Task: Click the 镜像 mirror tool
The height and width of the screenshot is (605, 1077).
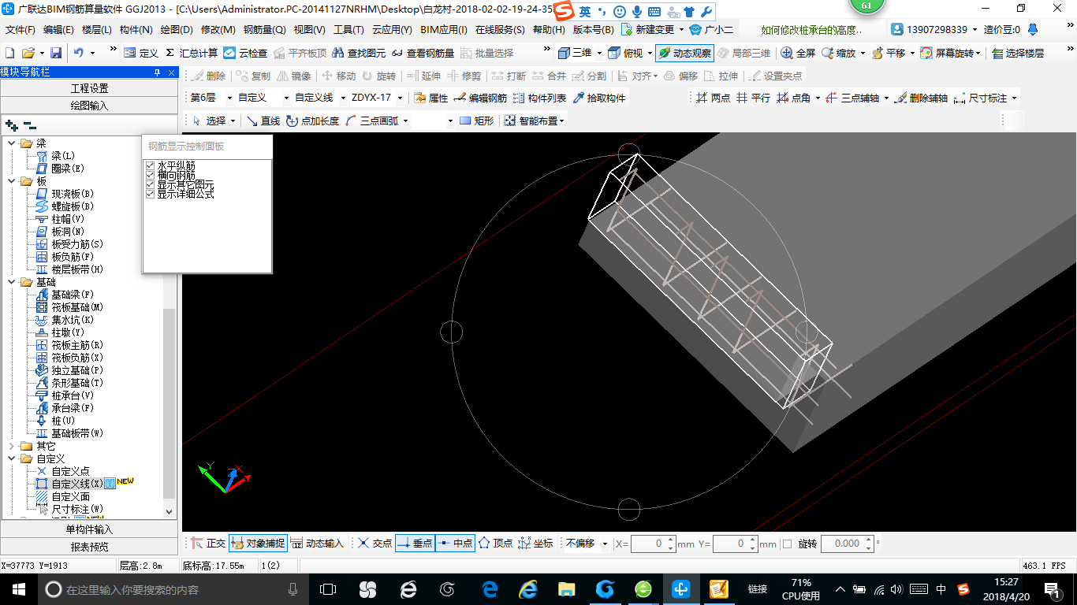Action: click(293, 76)
